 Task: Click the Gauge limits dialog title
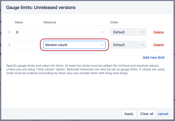tap(41, 8)
